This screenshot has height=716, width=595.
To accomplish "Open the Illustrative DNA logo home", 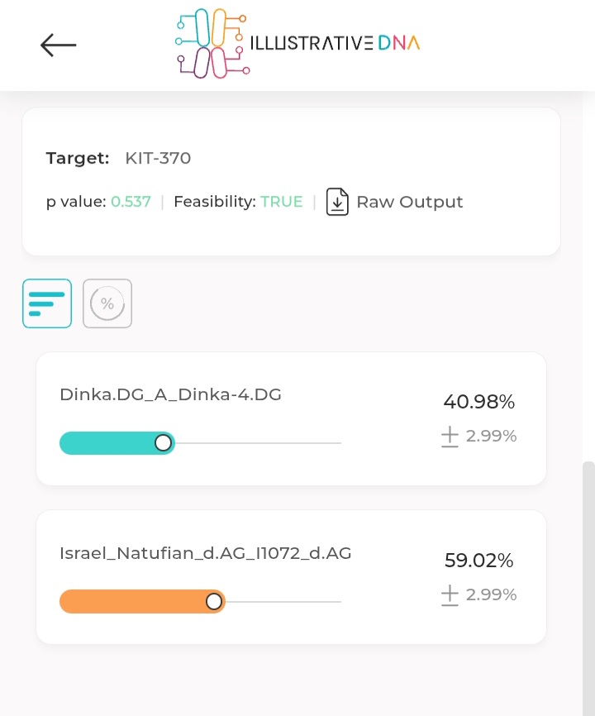I will click(297, 43).
